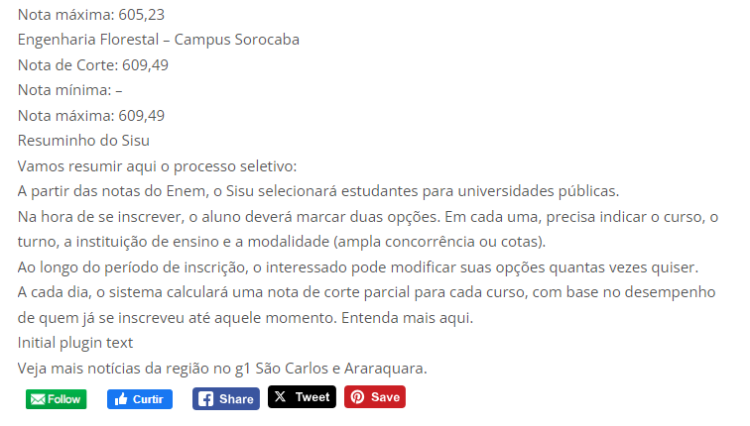The height and width of the screenshot is (426, 750).
Task: Click the 'Initial plugin text' line
Action: pyautogui.click(x=75, y=343)
